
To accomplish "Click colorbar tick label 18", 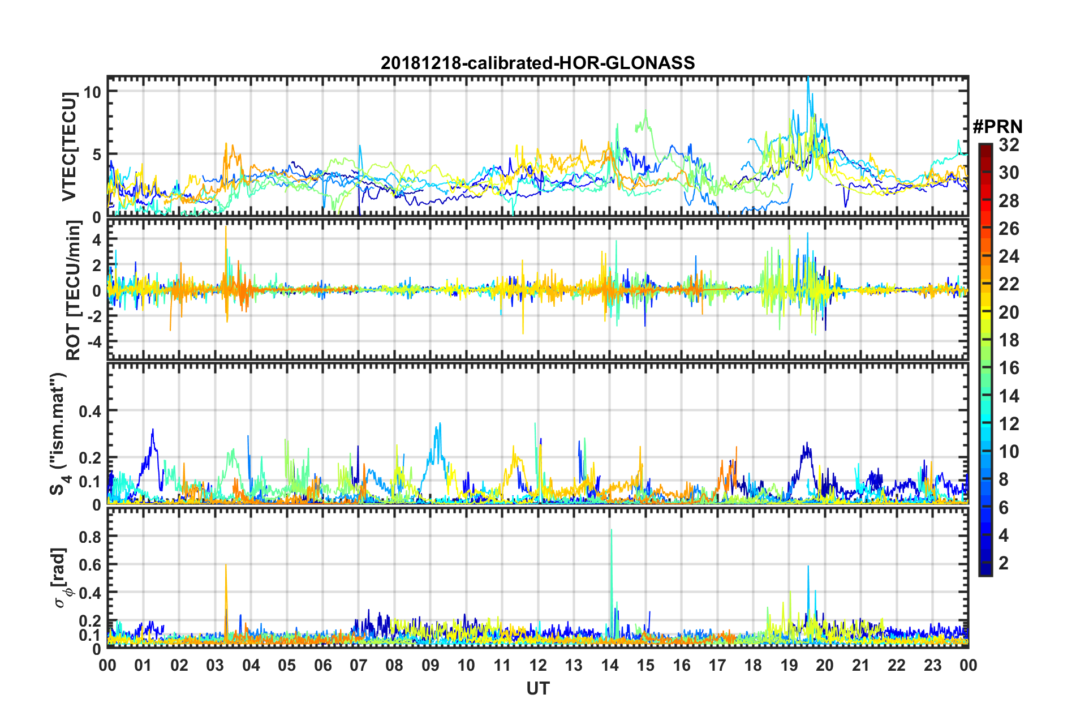I will pyautogui.click(x=1009, y=340).
